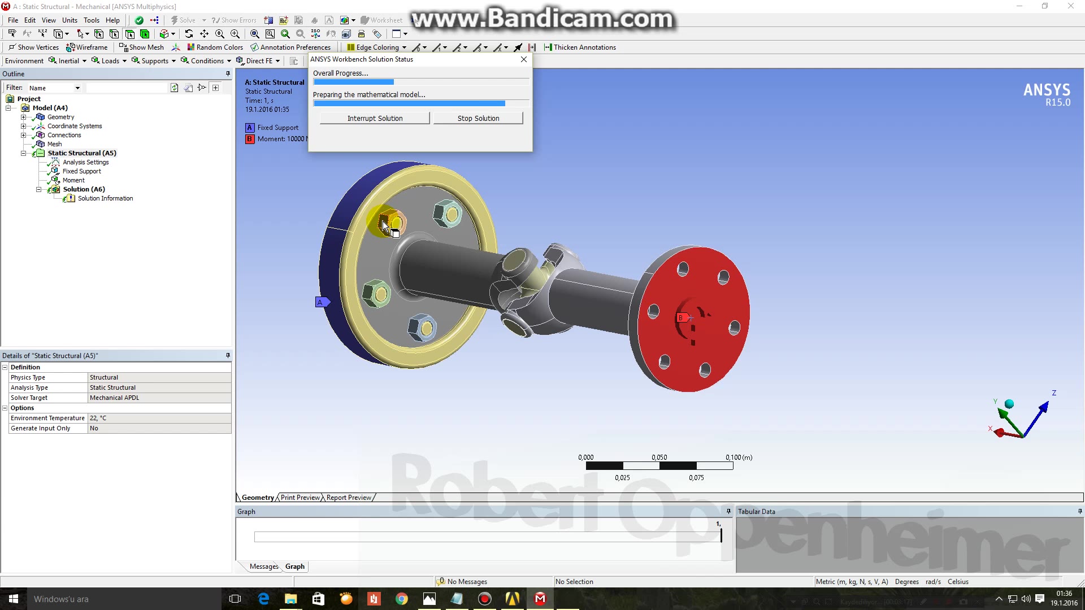Click the Expand on Refresh icon in Outline filter
This screenshot has width=1085, height=610.
(215, 88)
